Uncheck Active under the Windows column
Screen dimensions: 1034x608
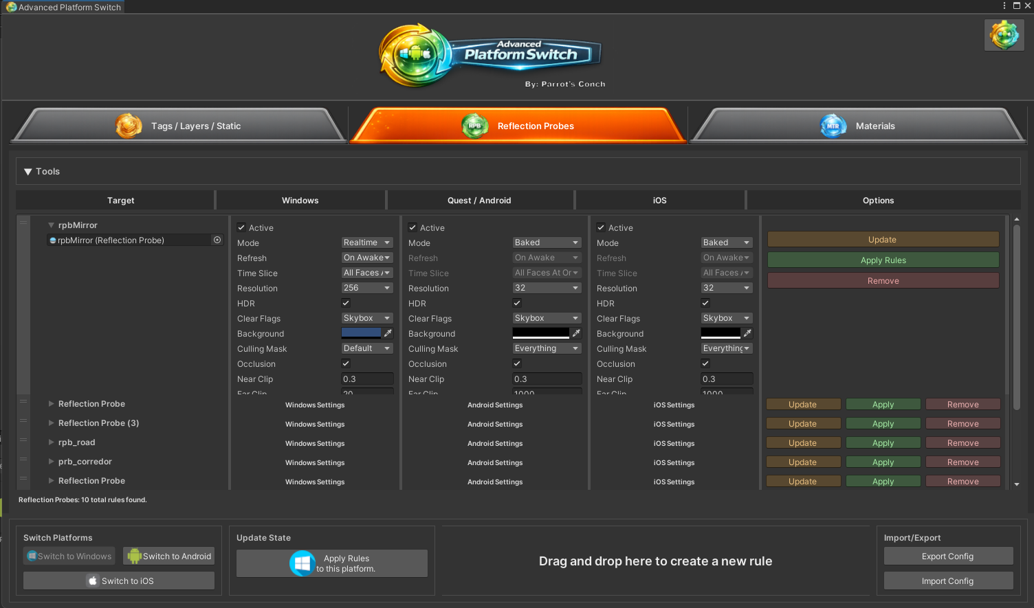[x=241, y=228]
